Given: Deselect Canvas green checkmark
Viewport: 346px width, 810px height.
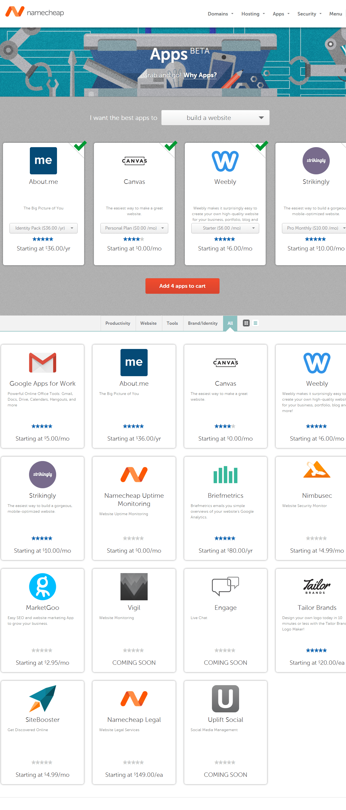Looking at the screenshot, I should click(171, 146).
